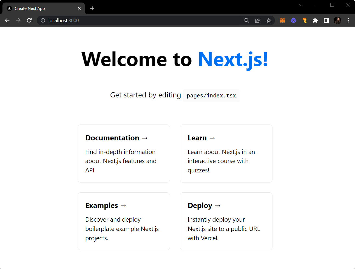Open the zoom magnifier in address bar
355x269 pixels.
coord(247,21)
